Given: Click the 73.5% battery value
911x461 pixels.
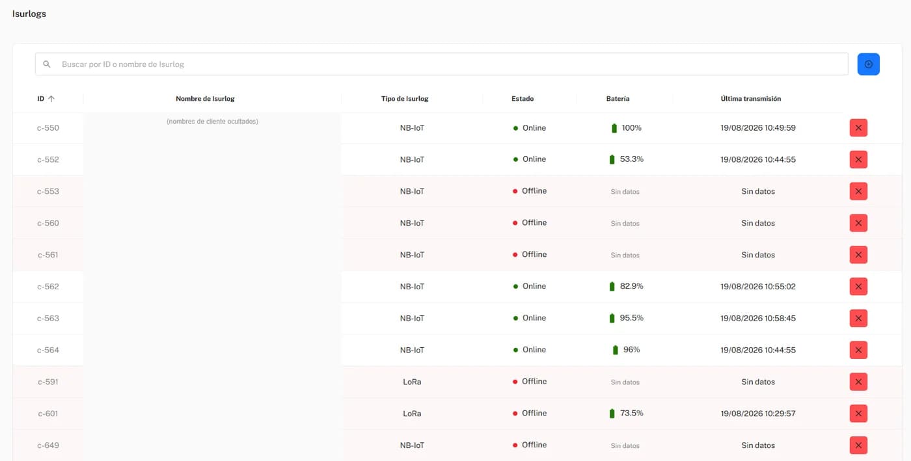Looking at the screenshot, I should [x=632, y=414].
